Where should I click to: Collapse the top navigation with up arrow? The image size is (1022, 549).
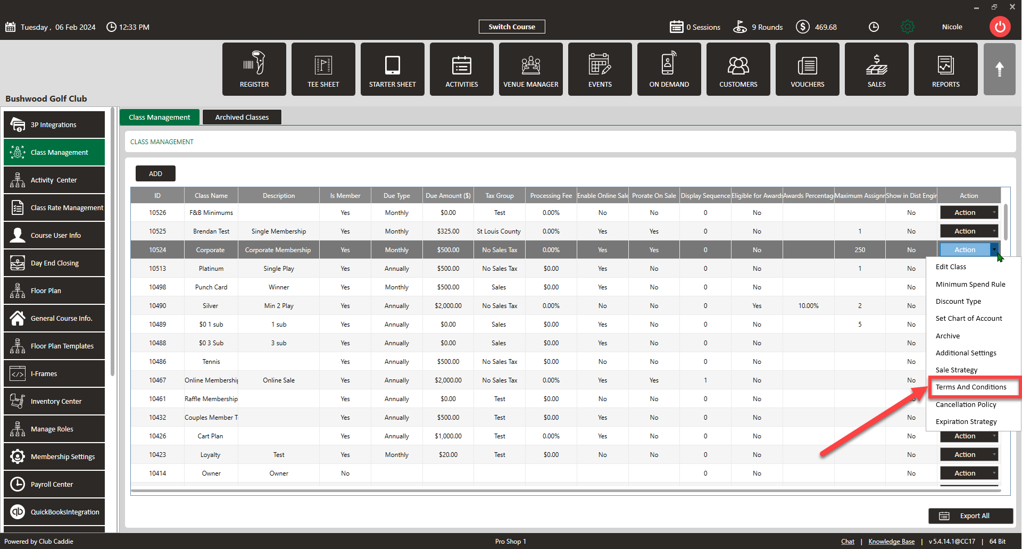pyautogui.click(x=1000, y=69)
